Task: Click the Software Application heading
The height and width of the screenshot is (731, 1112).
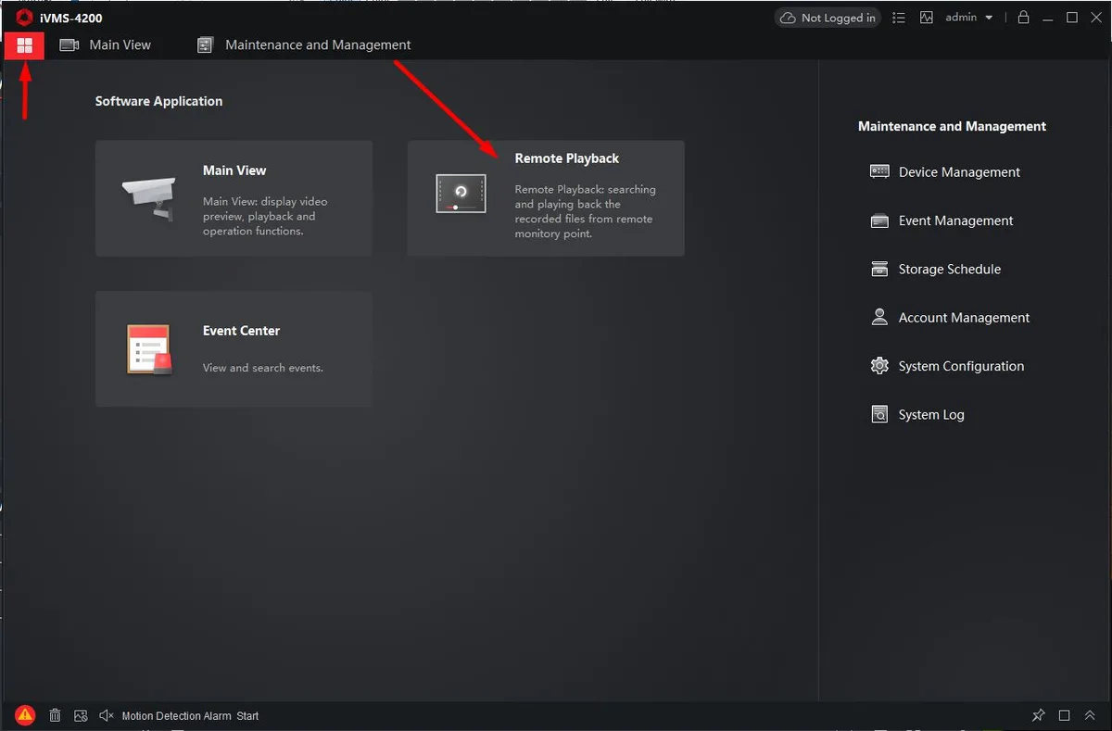Action: (158, 101)
